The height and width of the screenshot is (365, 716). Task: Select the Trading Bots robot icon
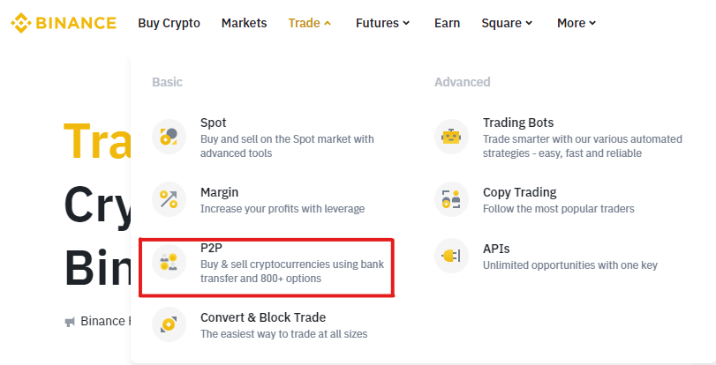[x=451, y=137]
